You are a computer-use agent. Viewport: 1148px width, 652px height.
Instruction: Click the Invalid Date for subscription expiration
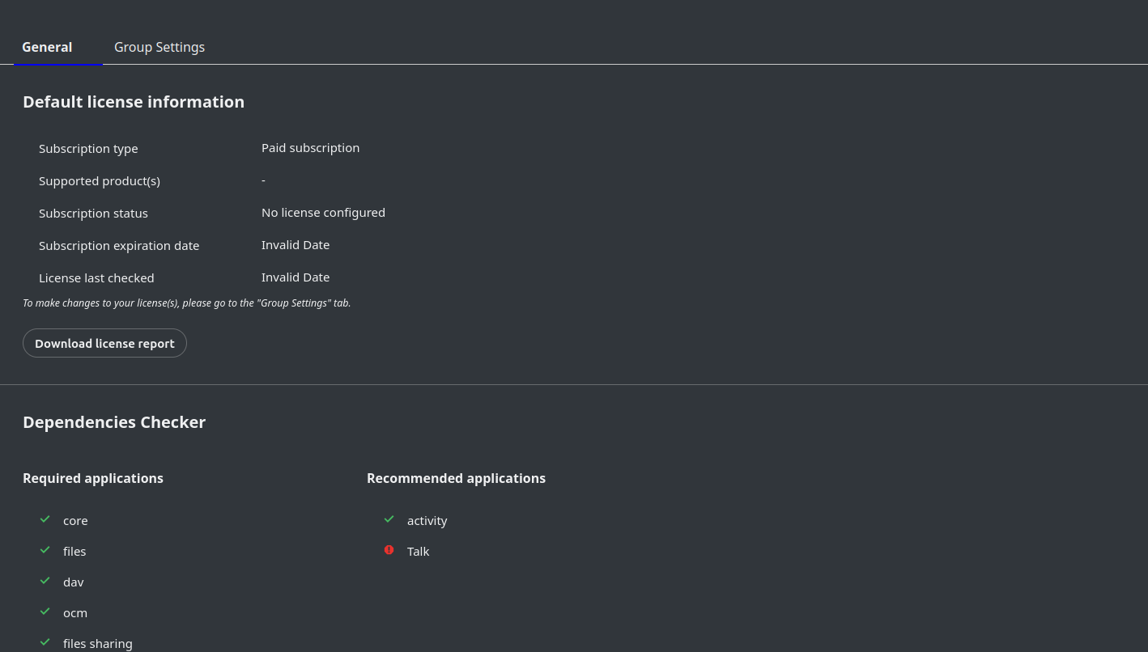(296, 245)
